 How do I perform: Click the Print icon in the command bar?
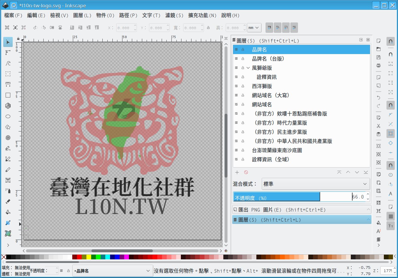[x=379, y=66]
